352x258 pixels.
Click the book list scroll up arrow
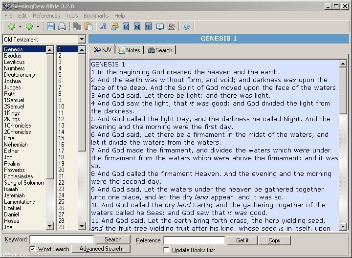coord(49,49)
